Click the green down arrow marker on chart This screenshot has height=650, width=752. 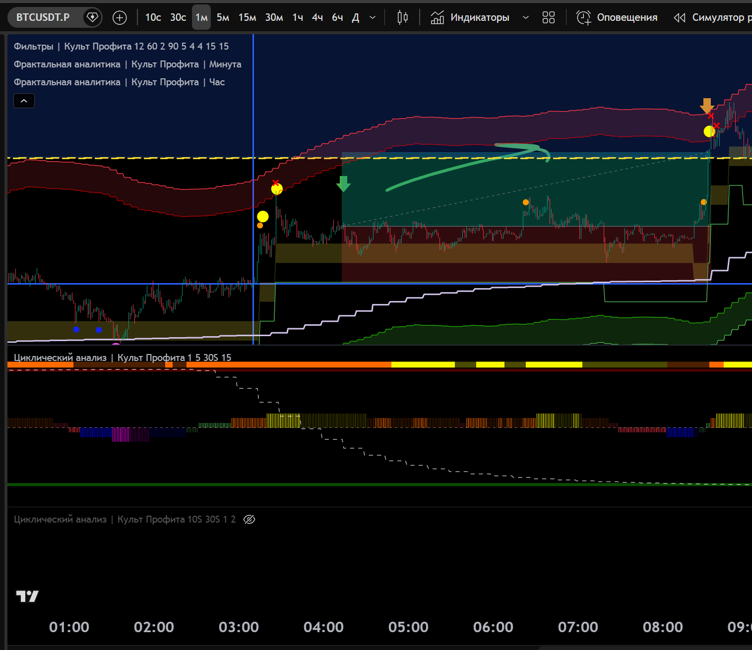(343, 183)
